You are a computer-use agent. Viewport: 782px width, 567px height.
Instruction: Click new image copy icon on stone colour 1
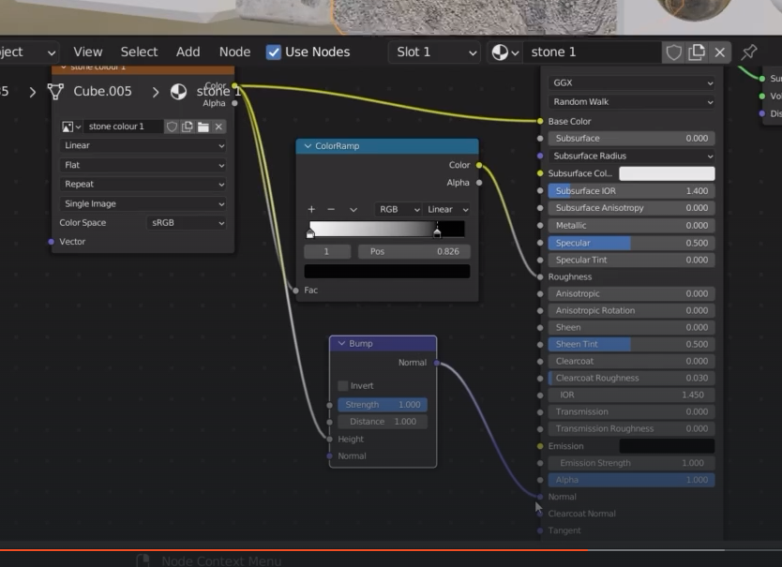(188, 127)
